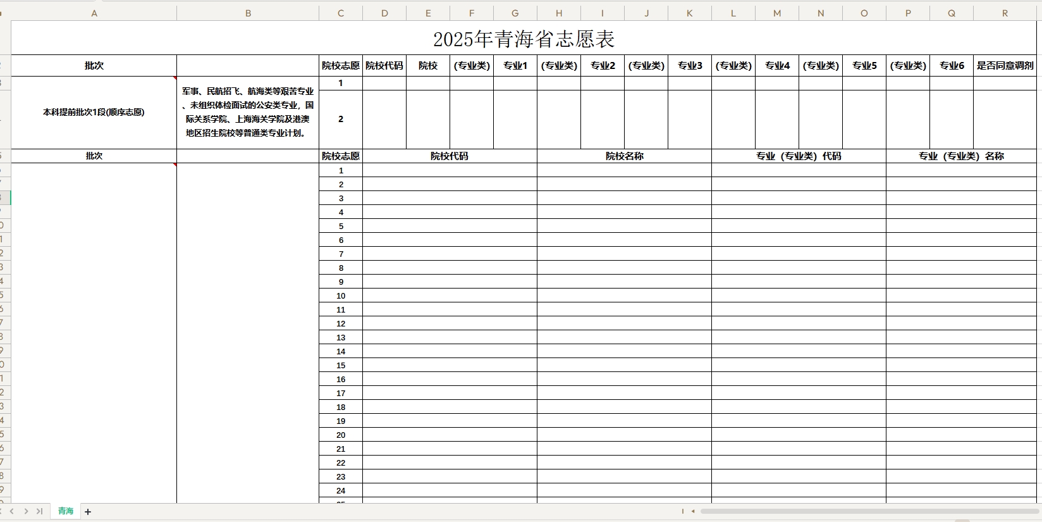Image resolution: width=1042 pixels, height=522 pixels.
Task: Select column C header
Action: (x=341, y=13)
